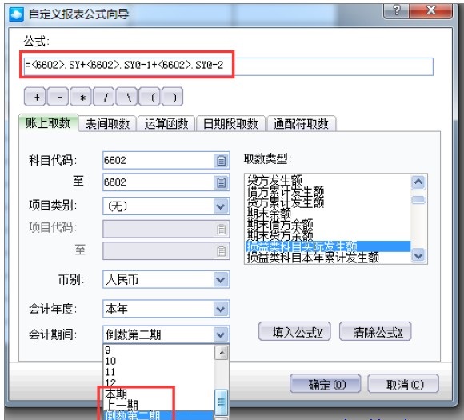Switch to the 表间取数 tab
The width and height of the screenshot is (464, 420).
tap(107, 124)
